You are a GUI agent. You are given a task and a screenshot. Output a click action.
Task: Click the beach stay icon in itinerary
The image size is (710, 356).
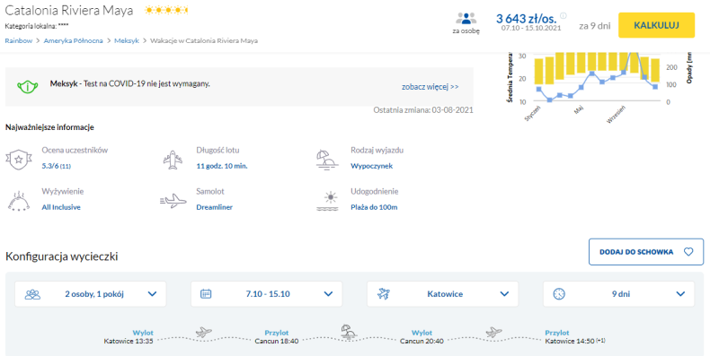click(349, 331)
